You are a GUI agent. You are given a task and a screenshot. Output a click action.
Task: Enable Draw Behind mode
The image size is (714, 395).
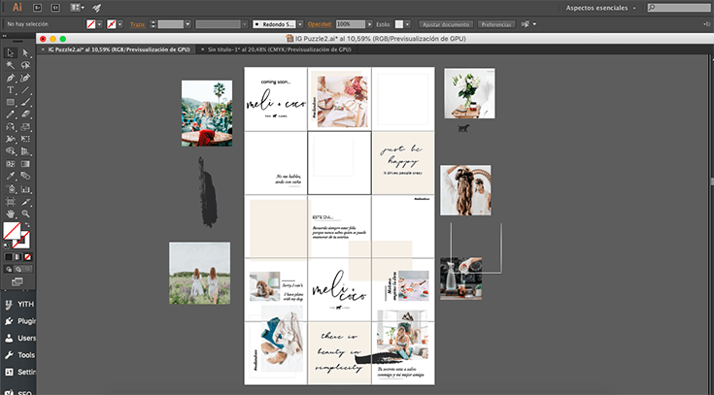coord(17,270)
